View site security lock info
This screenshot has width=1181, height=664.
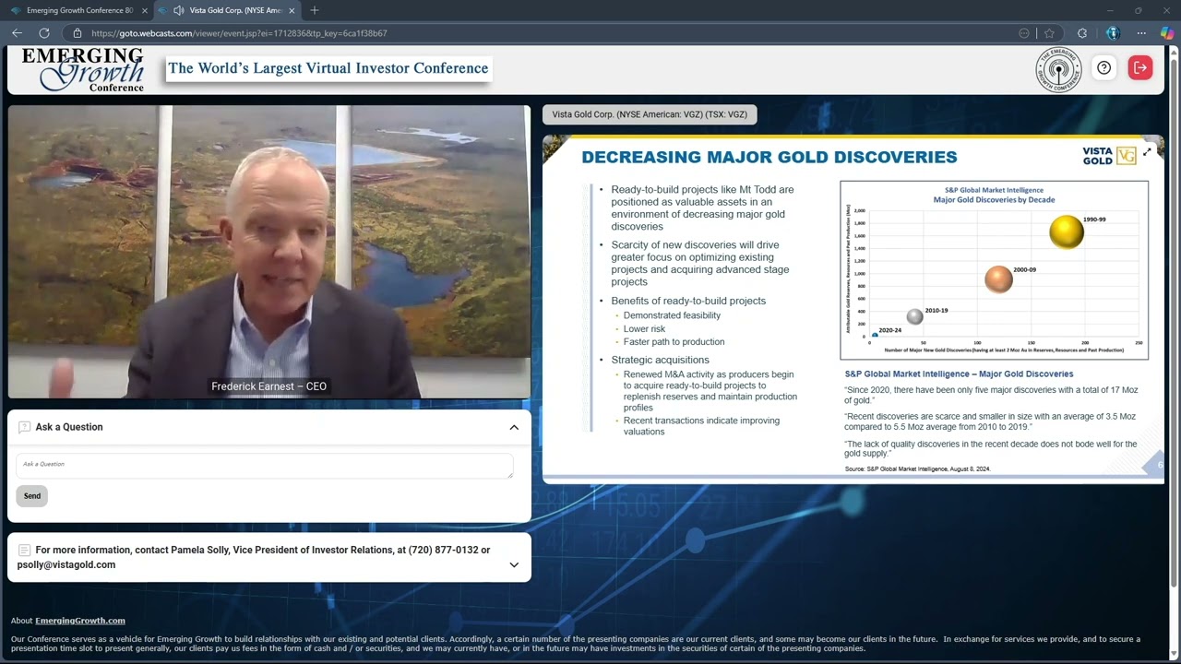(78, 33)
